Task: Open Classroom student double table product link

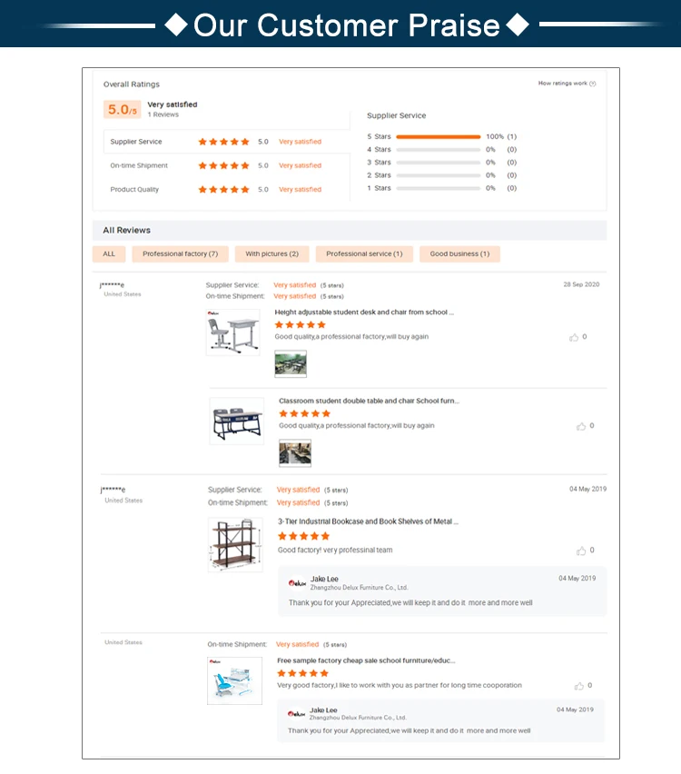Action: click(369, 401)
